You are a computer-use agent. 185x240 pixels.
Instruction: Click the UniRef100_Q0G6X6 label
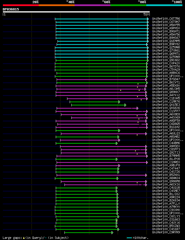(x=166, y=108)
